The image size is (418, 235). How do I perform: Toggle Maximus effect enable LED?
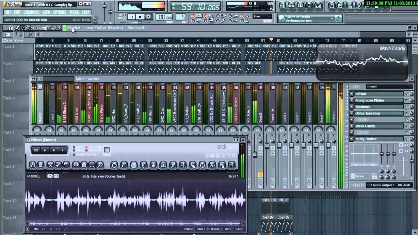click(407, 107)
